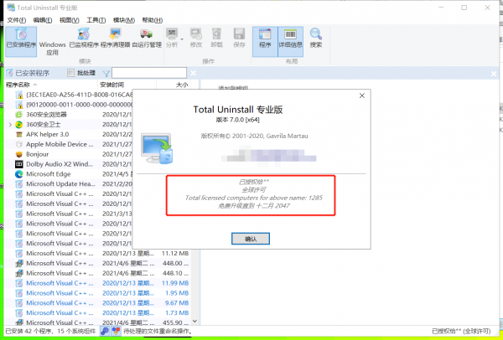Open the 已安装程序 module in toolbar

(21, 42)
